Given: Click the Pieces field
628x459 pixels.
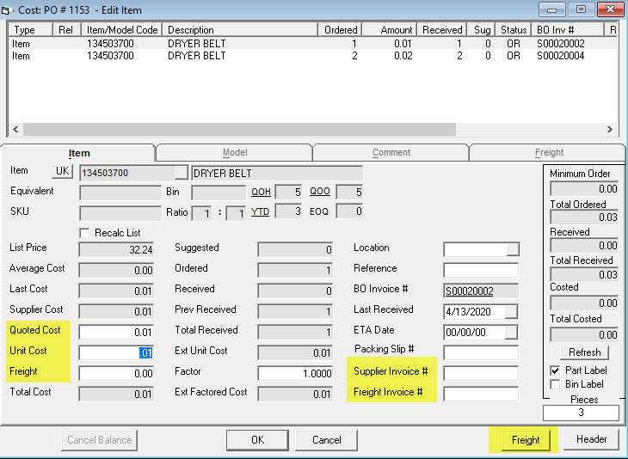Looking at the screenshot, I should coord(581,413).
